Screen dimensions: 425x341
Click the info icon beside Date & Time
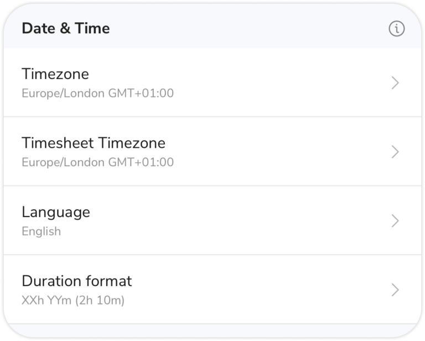pos(396,29)
